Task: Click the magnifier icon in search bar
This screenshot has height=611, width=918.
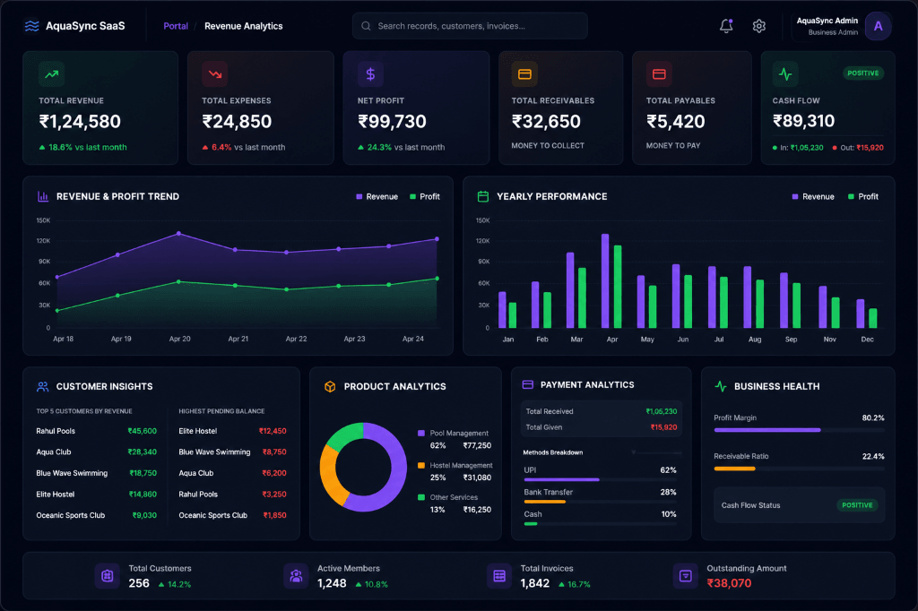Action: click(366, 26)
